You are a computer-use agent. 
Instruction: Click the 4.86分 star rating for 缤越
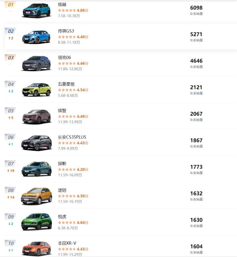73,10
